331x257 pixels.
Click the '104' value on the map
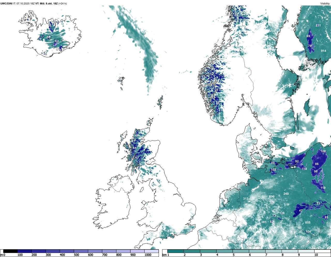308,232
